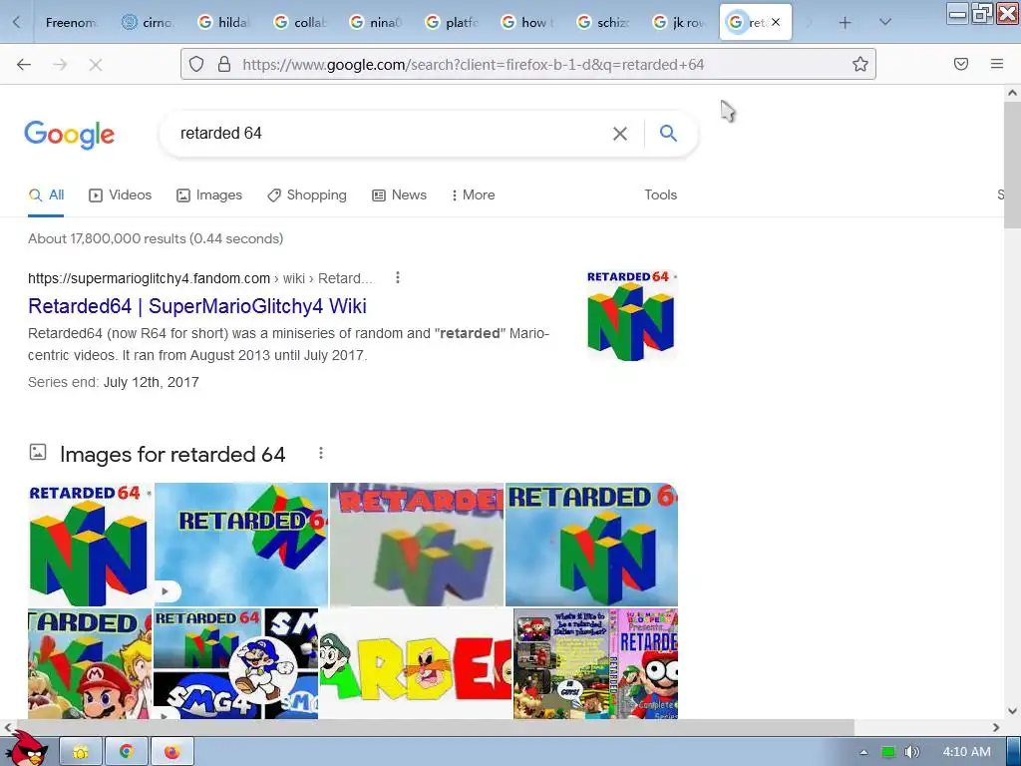Click the vertical scrollbar thumb
The width and height of the screenshot is (1021, 766).
(1012, 167)
